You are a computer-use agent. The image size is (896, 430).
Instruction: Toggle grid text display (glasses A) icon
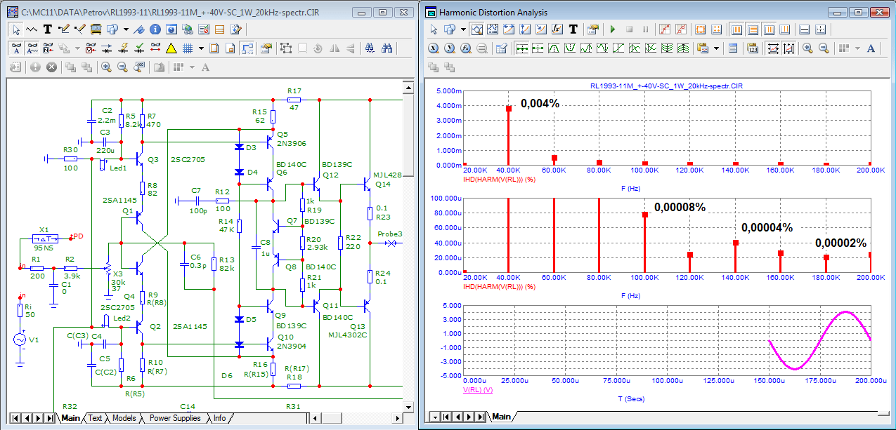click(16, 48)
